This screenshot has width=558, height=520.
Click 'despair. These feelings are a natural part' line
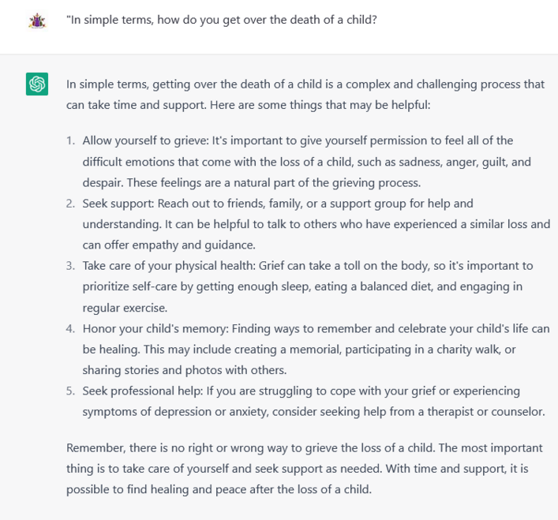(252, 183)
